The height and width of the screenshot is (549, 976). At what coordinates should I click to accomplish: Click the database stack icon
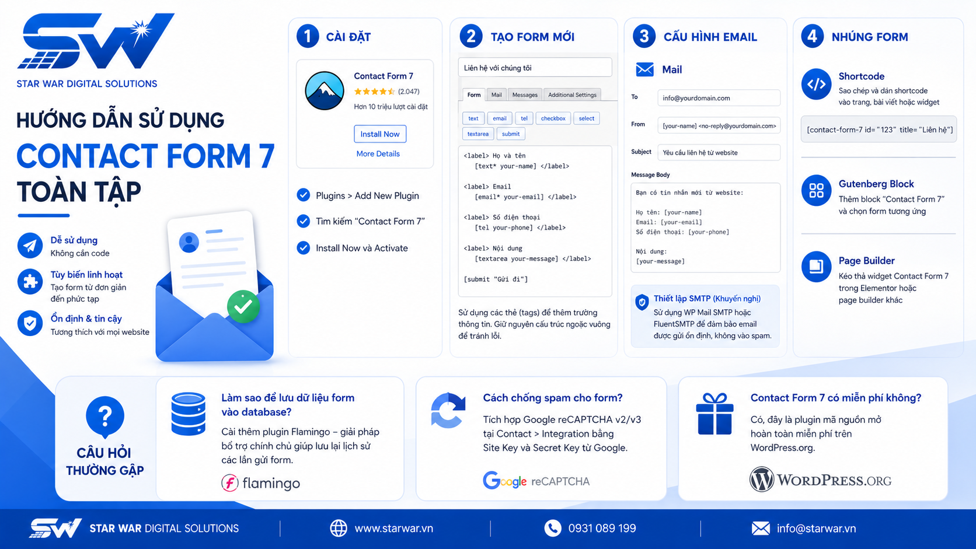click(188, 414)
